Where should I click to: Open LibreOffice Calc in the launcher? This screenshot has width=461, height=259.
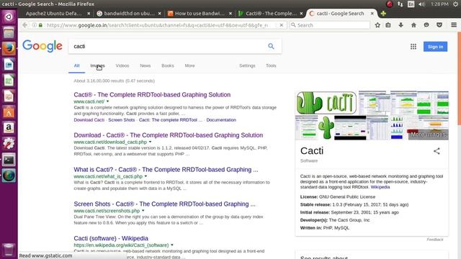[x=9, y=80]
